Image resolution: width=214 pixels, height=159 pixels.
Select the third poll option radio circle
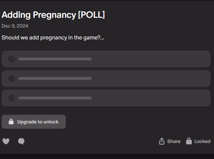click(x=11, y=98)
